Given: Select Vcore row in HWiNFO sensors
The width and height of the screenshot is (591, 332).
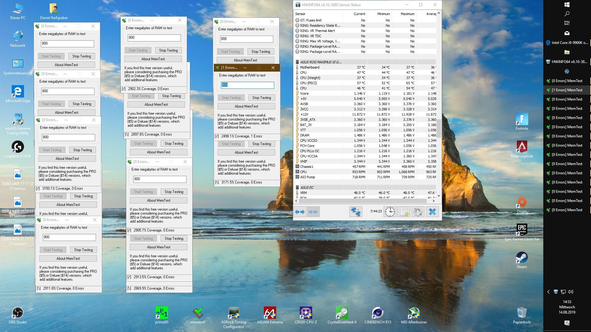Looking at the screenshot, I should click(365, 93).
